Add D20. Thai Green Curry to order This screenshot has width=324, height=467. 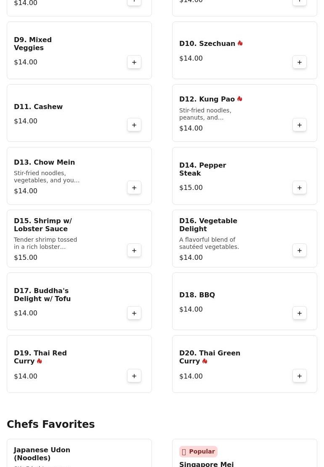coord(300,376)
